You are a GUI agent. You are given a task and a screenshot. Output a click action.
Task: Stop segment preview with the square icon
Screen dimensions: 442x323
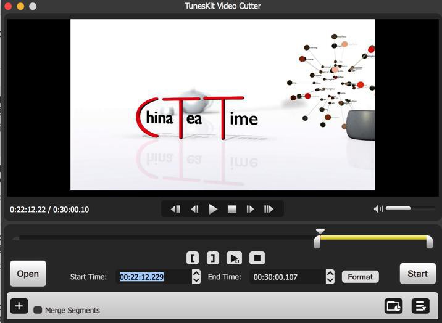[x=257, y=258]
